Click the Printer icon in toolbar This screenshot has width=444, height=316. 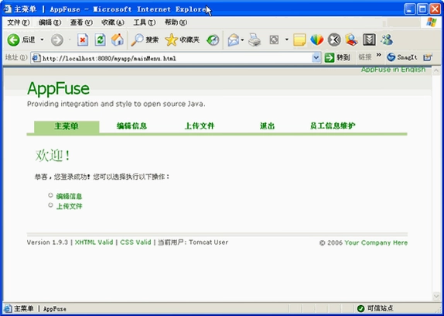pyautogui.click(x=254, y=40)
